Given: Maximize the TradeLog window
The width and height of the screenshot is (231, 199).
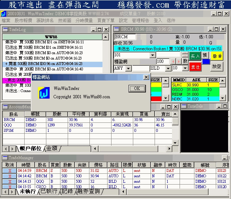Looking at the screenshot, I should (100, 30).
